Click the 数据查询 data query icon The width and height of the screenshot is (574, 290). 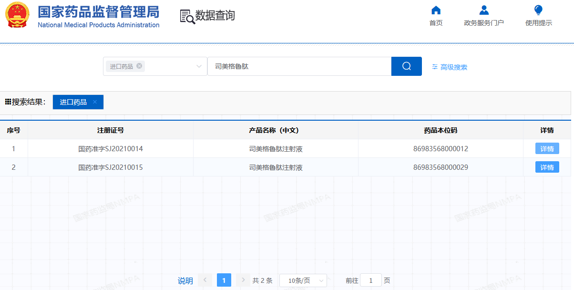coord(187,16)
